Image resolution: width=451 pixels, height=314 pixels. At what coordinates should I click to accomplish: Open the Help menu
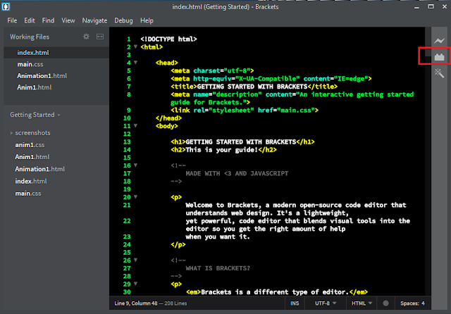pyautogui.click(x=147, y=20)
